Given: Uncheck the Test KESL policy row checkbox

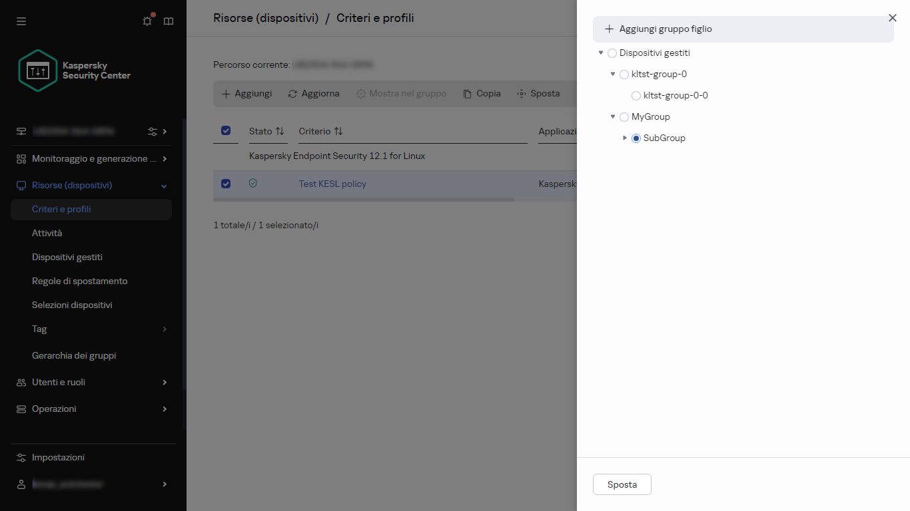Looking at the screenshot, I should coord(226,184).
